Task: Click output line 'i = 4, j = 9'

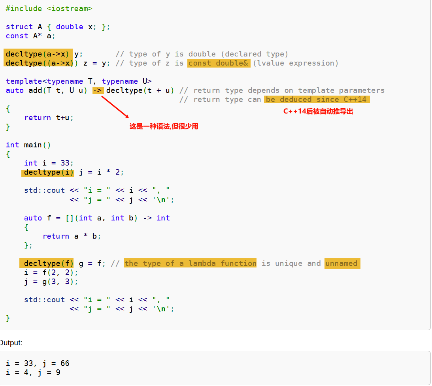Action: 33,372
